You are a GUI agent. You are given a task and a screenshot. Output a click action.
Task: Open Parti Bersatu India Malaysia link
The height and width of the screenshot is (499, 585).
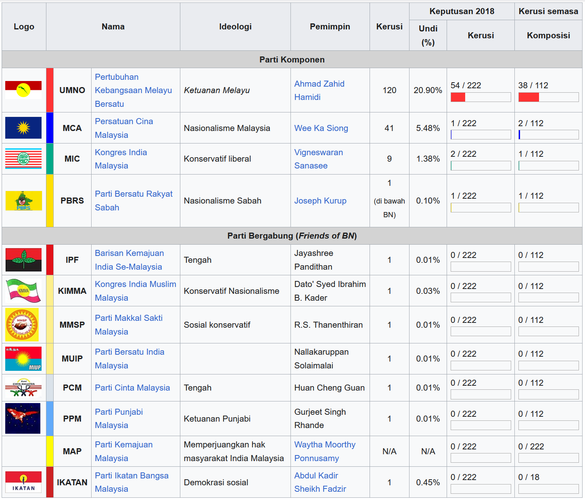(130, 359)
